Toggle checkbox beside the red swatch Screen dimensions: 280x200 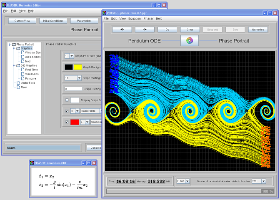point(67,122)
